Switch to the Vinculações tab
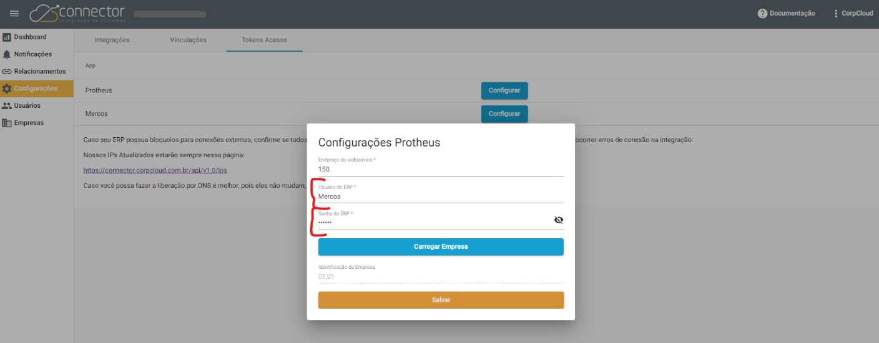This screenshot has height=343, width=879. click(188, 40)
